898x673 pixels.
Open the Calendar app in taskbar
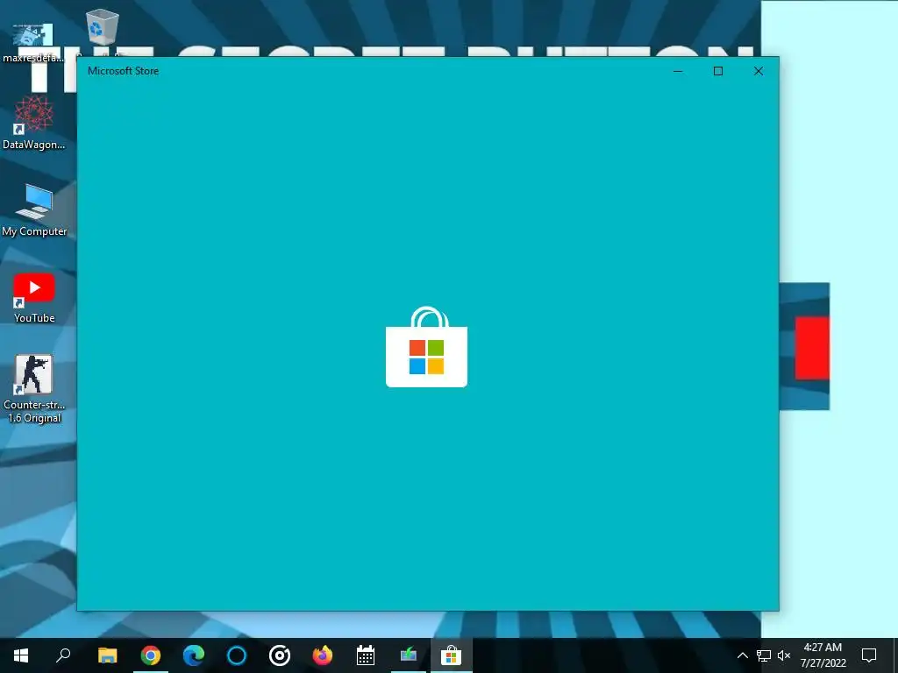[366, 655]
